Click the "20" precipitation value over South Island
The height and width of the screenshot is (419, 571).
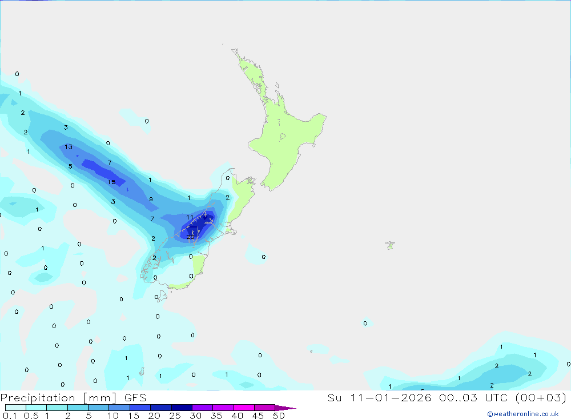click(190, 237)
